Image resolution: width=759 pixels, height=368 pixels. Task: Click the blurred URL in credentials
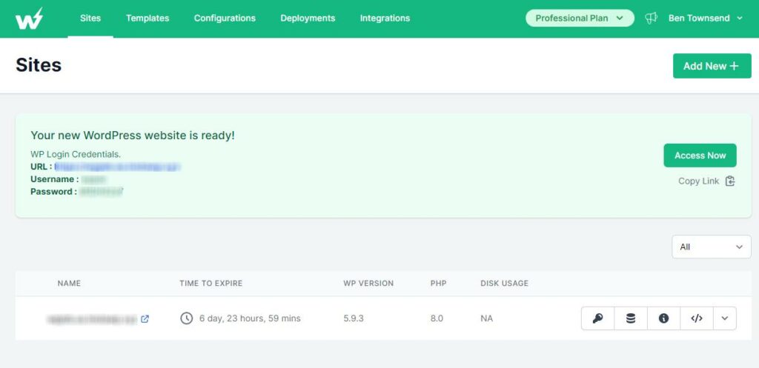click(118, 167)
